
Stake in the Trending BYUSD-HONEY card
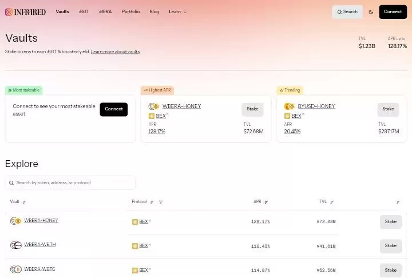(388, 109)
